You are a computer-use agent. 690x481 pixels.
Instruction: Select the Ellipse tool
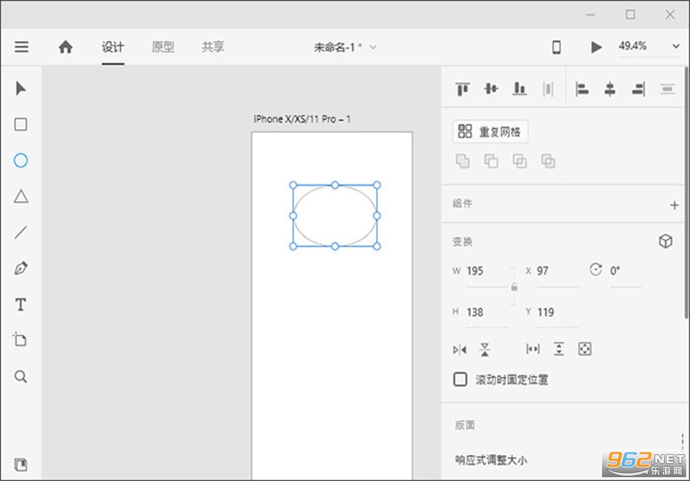[x=21, y=161]
